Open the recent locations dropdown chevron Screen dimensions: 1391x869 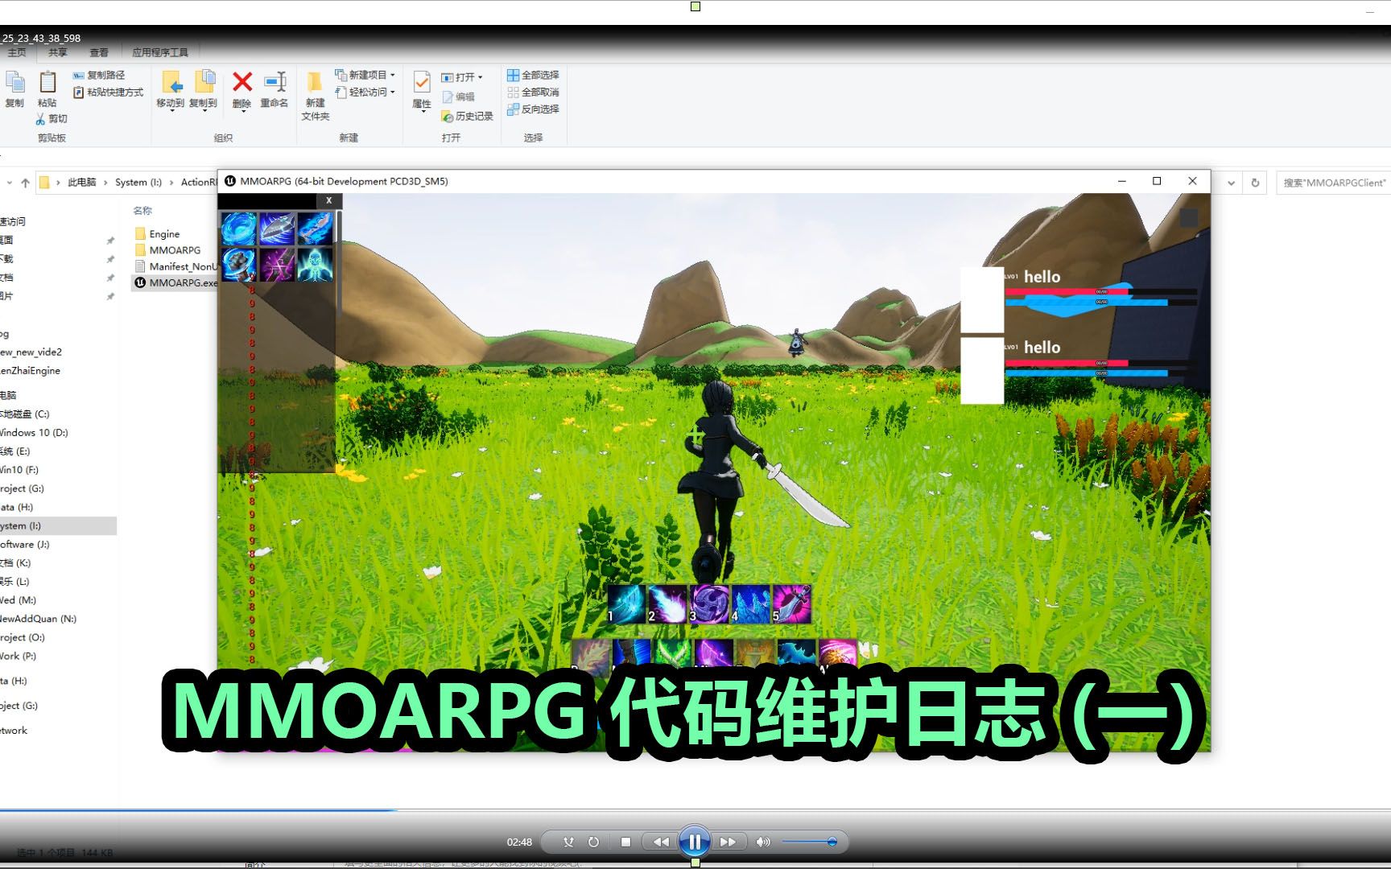point(9,183)
